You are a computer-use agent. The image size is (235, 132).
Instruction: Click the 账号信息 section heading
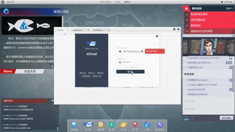(189, 74)
